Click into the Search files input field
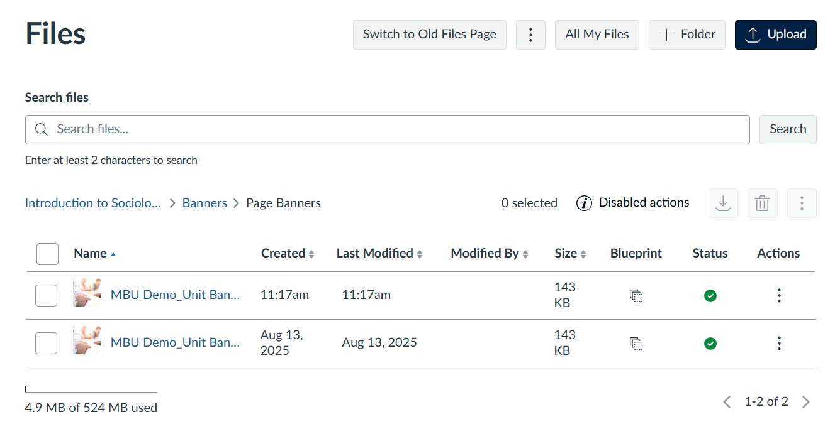The width and height of the screenshot is (835, 434). (x=396, y=129)
